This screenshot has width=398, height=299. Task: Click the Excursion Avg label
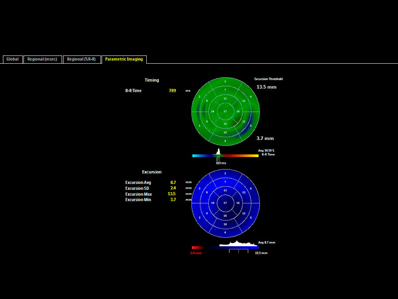(x=138, y=182)
